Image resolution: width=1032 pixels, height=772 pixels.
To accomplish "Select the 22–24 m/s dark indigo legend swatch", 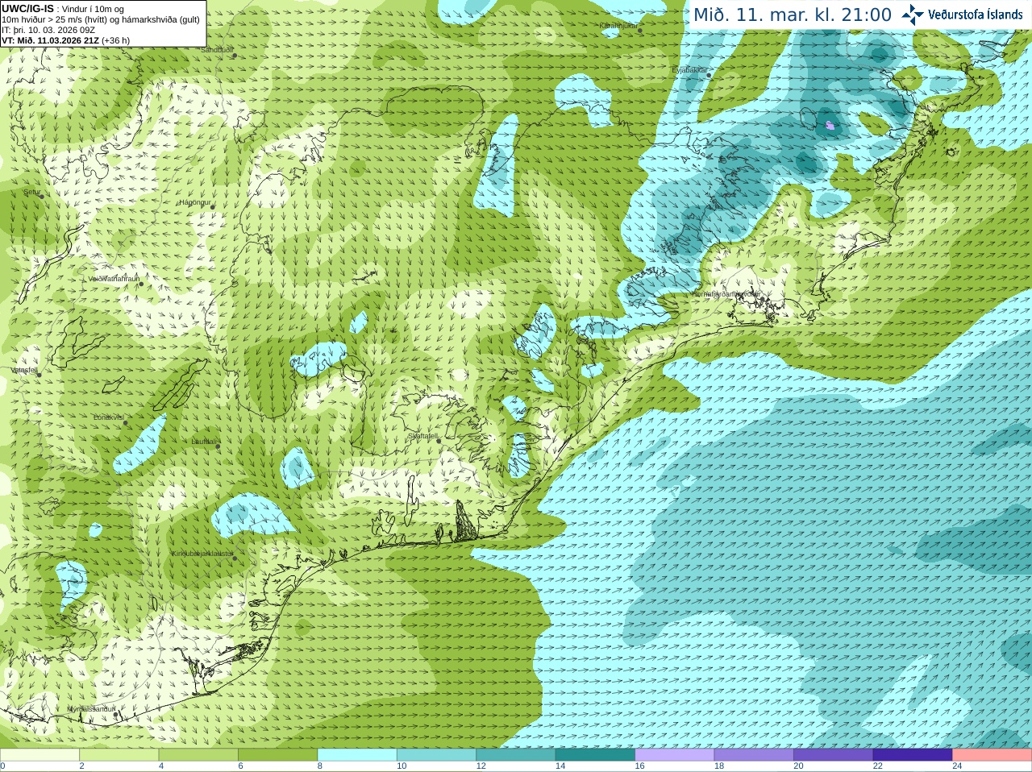I will (913, 755).
